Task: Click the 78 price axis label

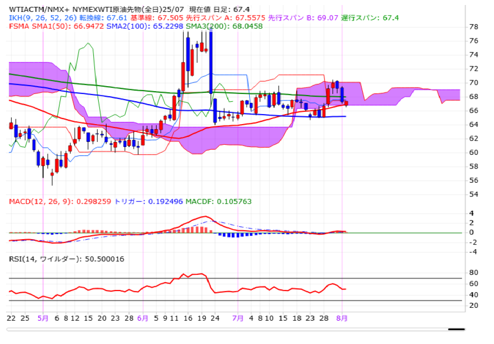Action: point(473,27)
